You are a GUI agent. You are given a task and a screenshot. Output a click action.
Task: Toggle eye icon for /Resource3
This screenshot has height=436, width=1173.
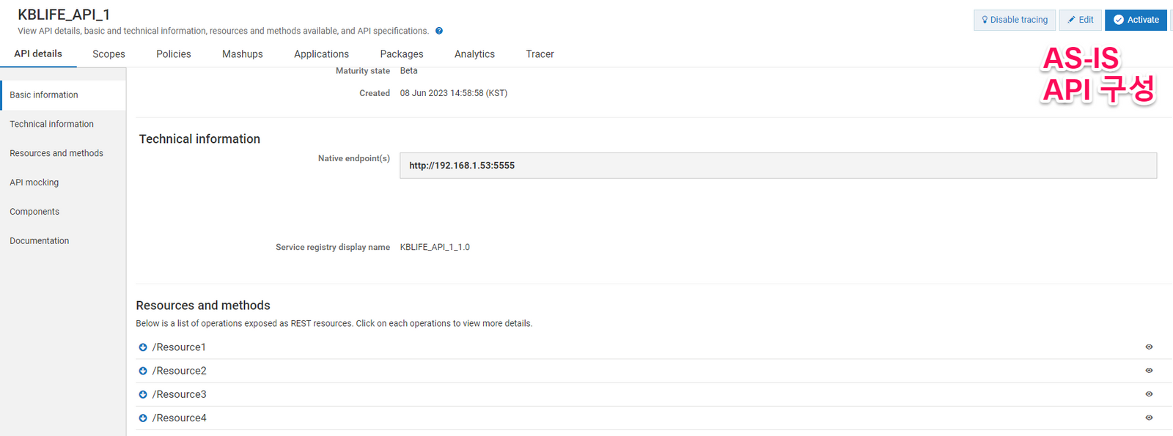pyautogui.click(x=1149, y=394)
